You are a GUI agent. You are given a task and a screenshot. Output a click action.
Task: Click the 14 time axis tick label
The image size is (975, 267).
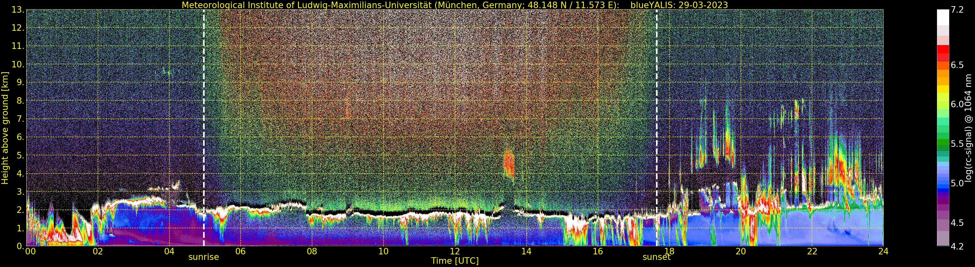(526, 251)
